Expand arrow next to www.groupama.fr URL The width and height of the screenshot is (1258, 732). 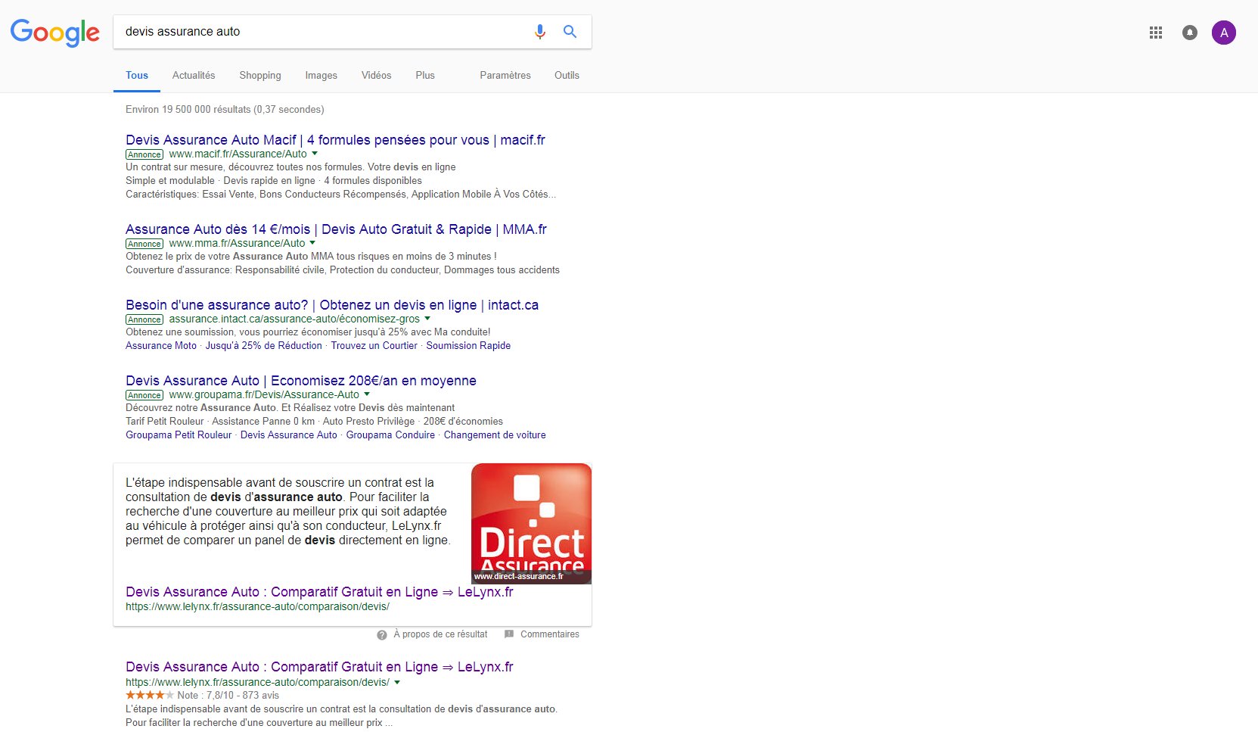367,394
